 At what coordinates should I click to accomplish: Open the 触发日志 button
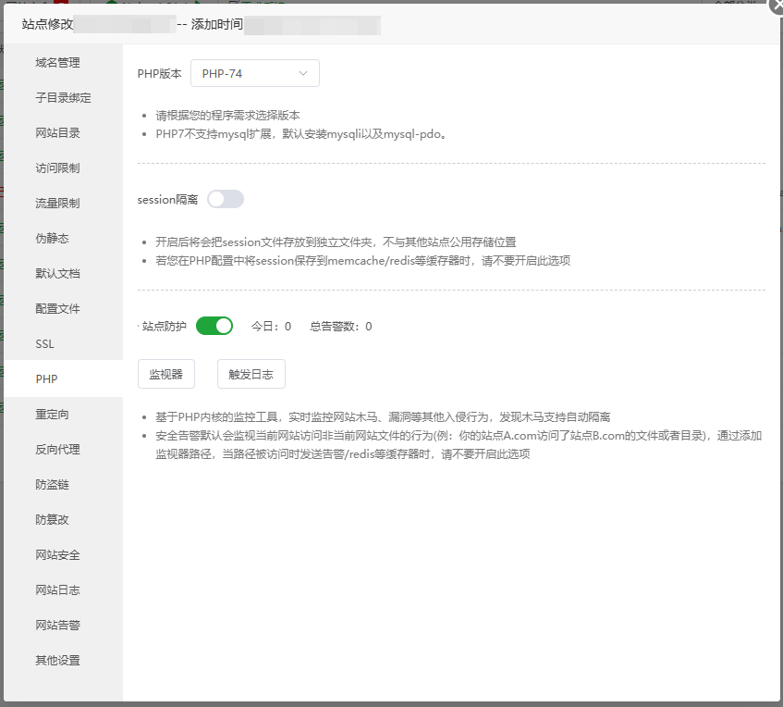251,375
